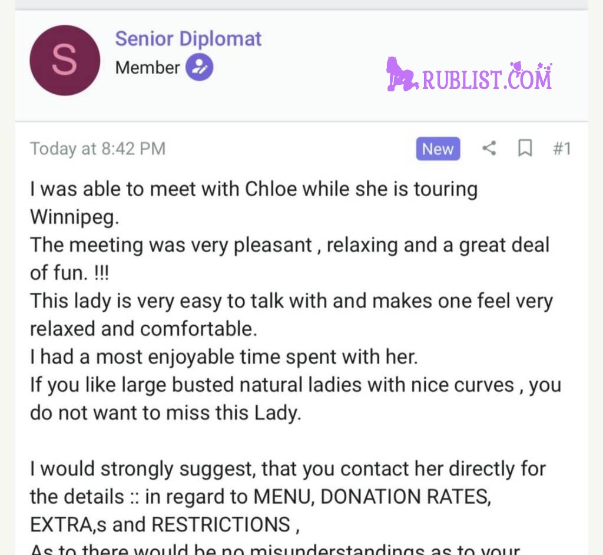
Task: Open the "Today at 8:42 PM" timestamp
Action: point(98,148)
